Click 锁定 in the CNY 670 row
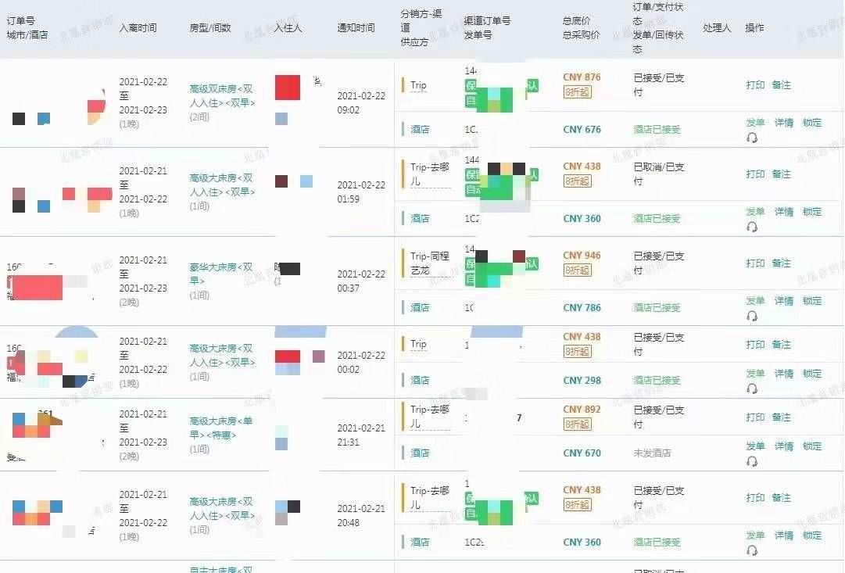This screenshot has height=573, width=845. coord(811,446)
